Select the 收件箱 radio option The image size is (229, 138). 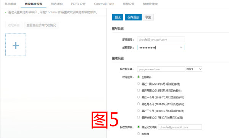tap(139, 133)
